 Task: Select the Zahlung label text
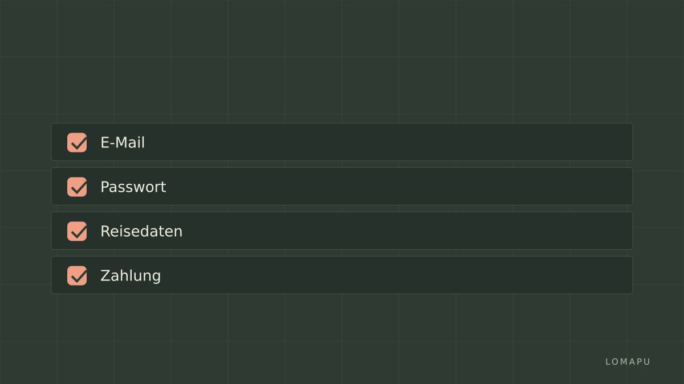pyautogui.click(x=131, y=276)
